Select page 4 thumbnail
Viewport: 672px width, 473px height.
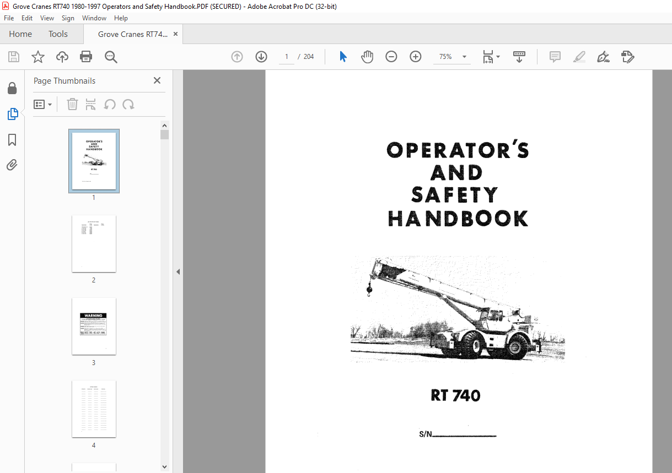(x=94, y=409)
